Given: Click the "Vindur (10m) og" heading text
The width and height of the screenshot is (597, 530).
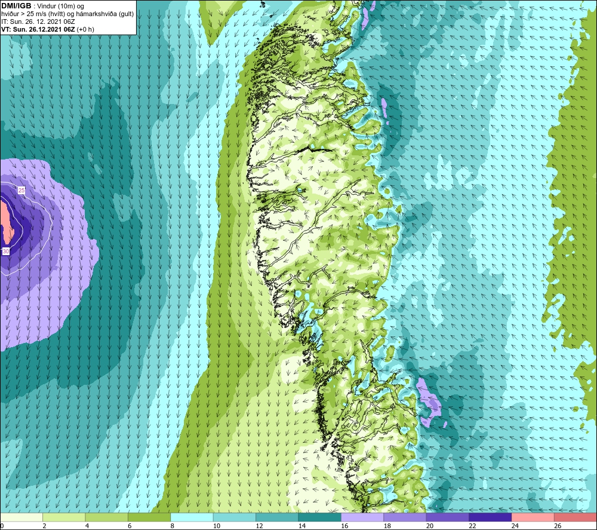Looking at the screenshot, I should pos(60,6).
